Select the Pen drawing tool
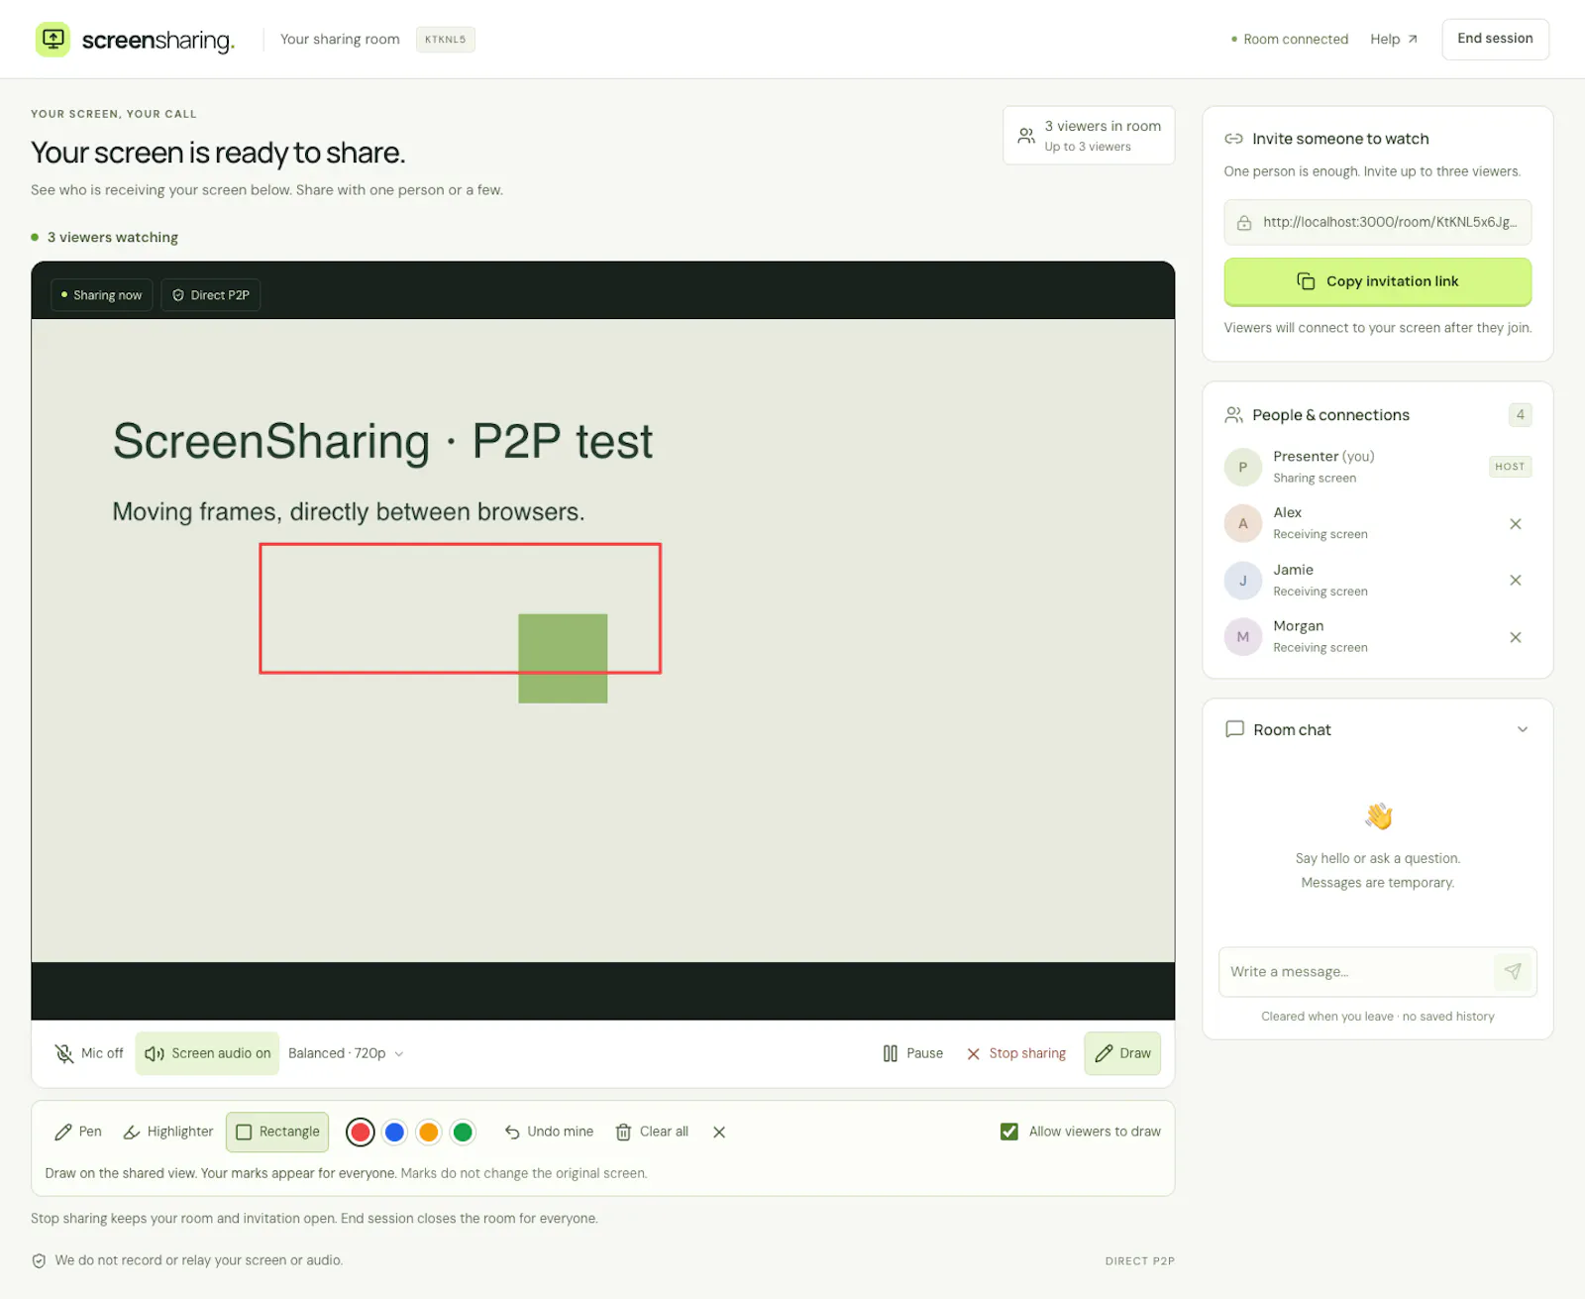This screenshot has height=1299, width=1585. coord(78,1132)
